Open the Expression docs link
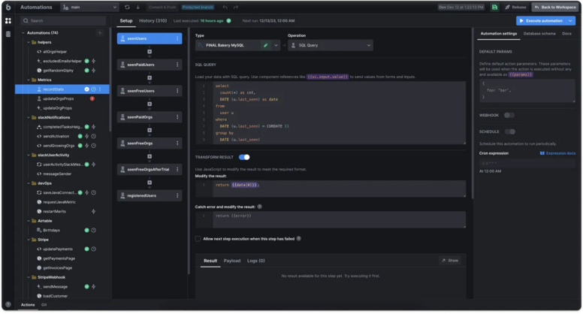The width and height of the screenshot is (583, 314). (x=560, y=152)
